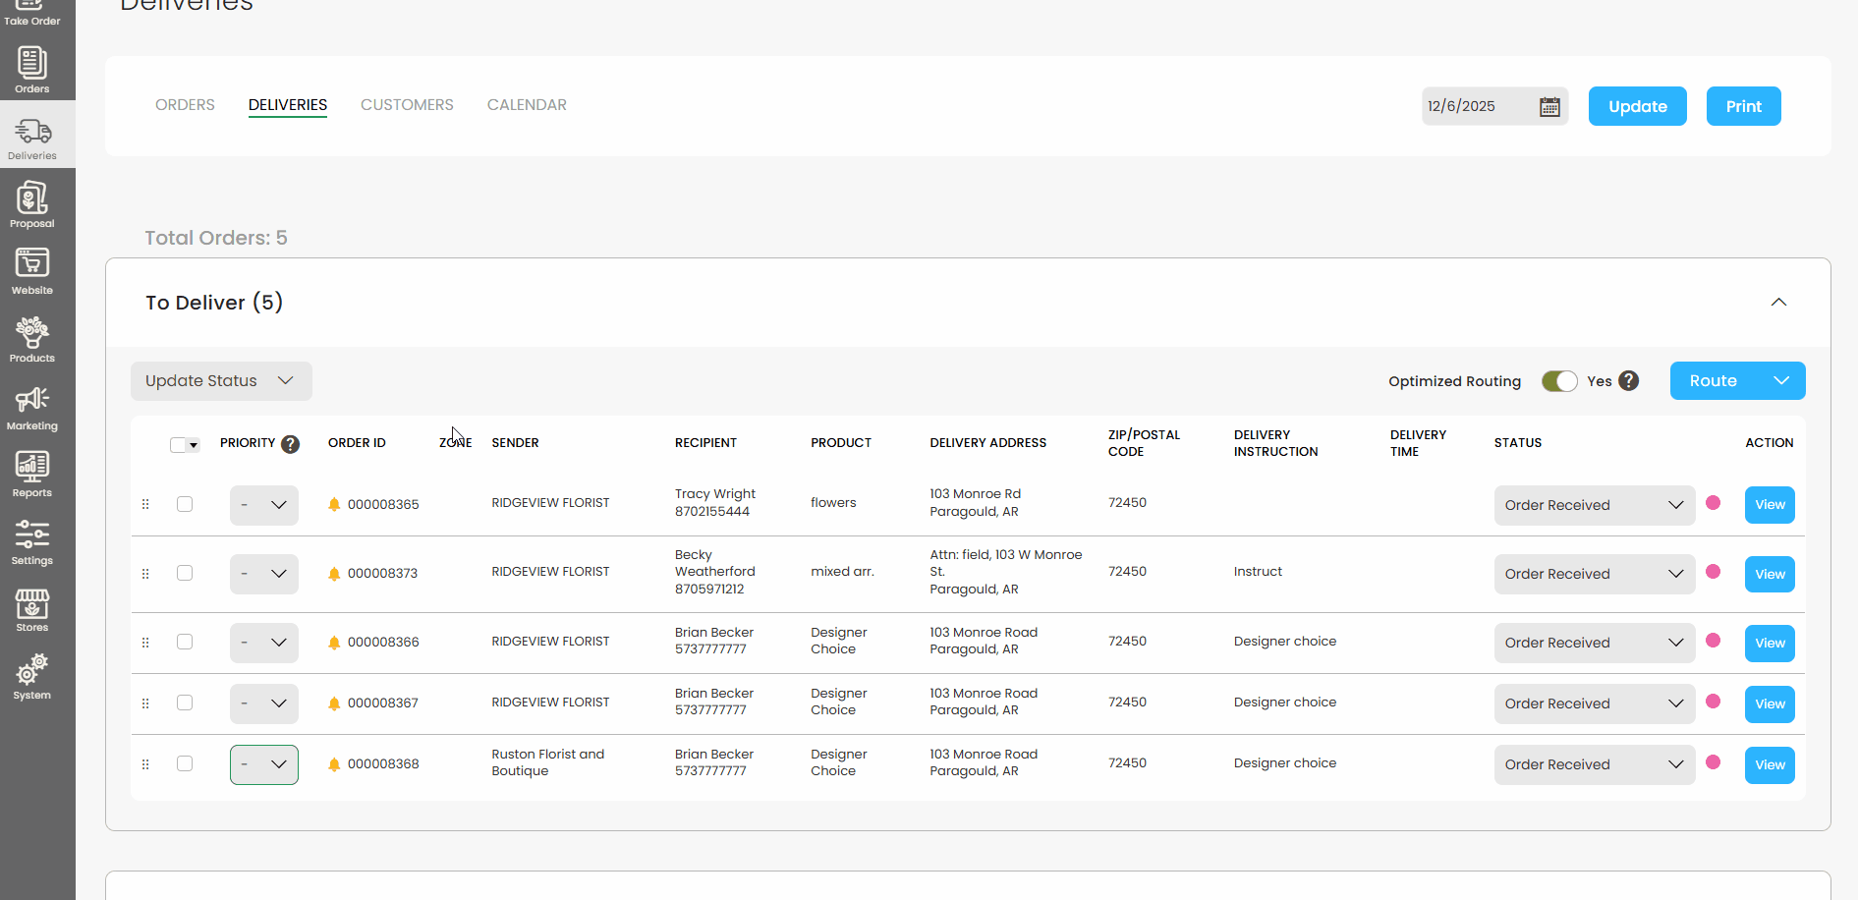Click the pink status dot for order 000008367

pos(1713,702)
